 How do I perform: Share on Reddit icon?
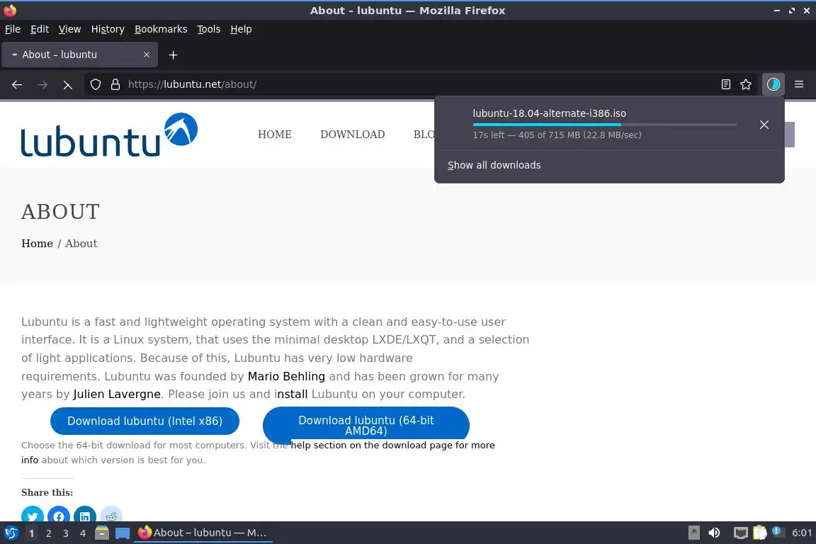point(110,515)
